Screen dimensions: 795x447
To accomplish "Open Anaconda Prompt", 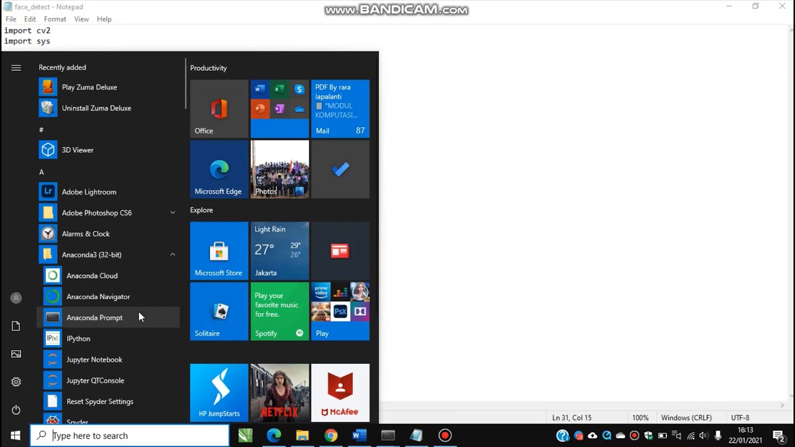I will 109,317.
